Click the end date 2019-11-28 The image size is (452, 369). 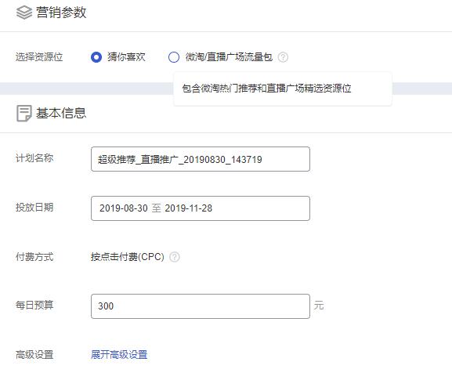[189, 208]
